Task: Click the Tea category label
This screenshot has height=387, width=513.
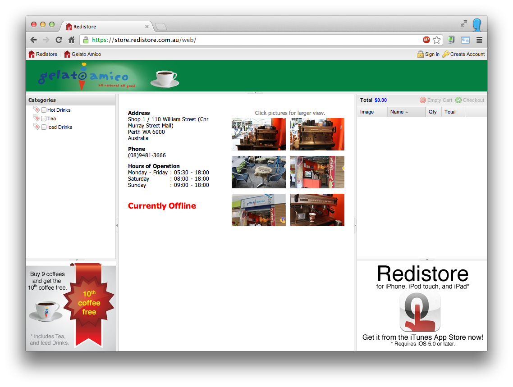Action: pyautogui.click(x=52, y=118)
